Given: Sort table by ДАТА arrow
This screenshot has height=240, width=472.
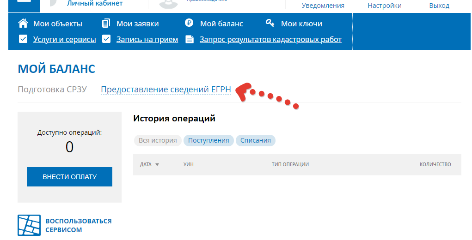Looking at the screenshot, I should point(157,165).
